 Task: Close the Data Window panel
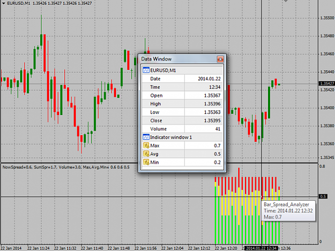tap(220, 59)
